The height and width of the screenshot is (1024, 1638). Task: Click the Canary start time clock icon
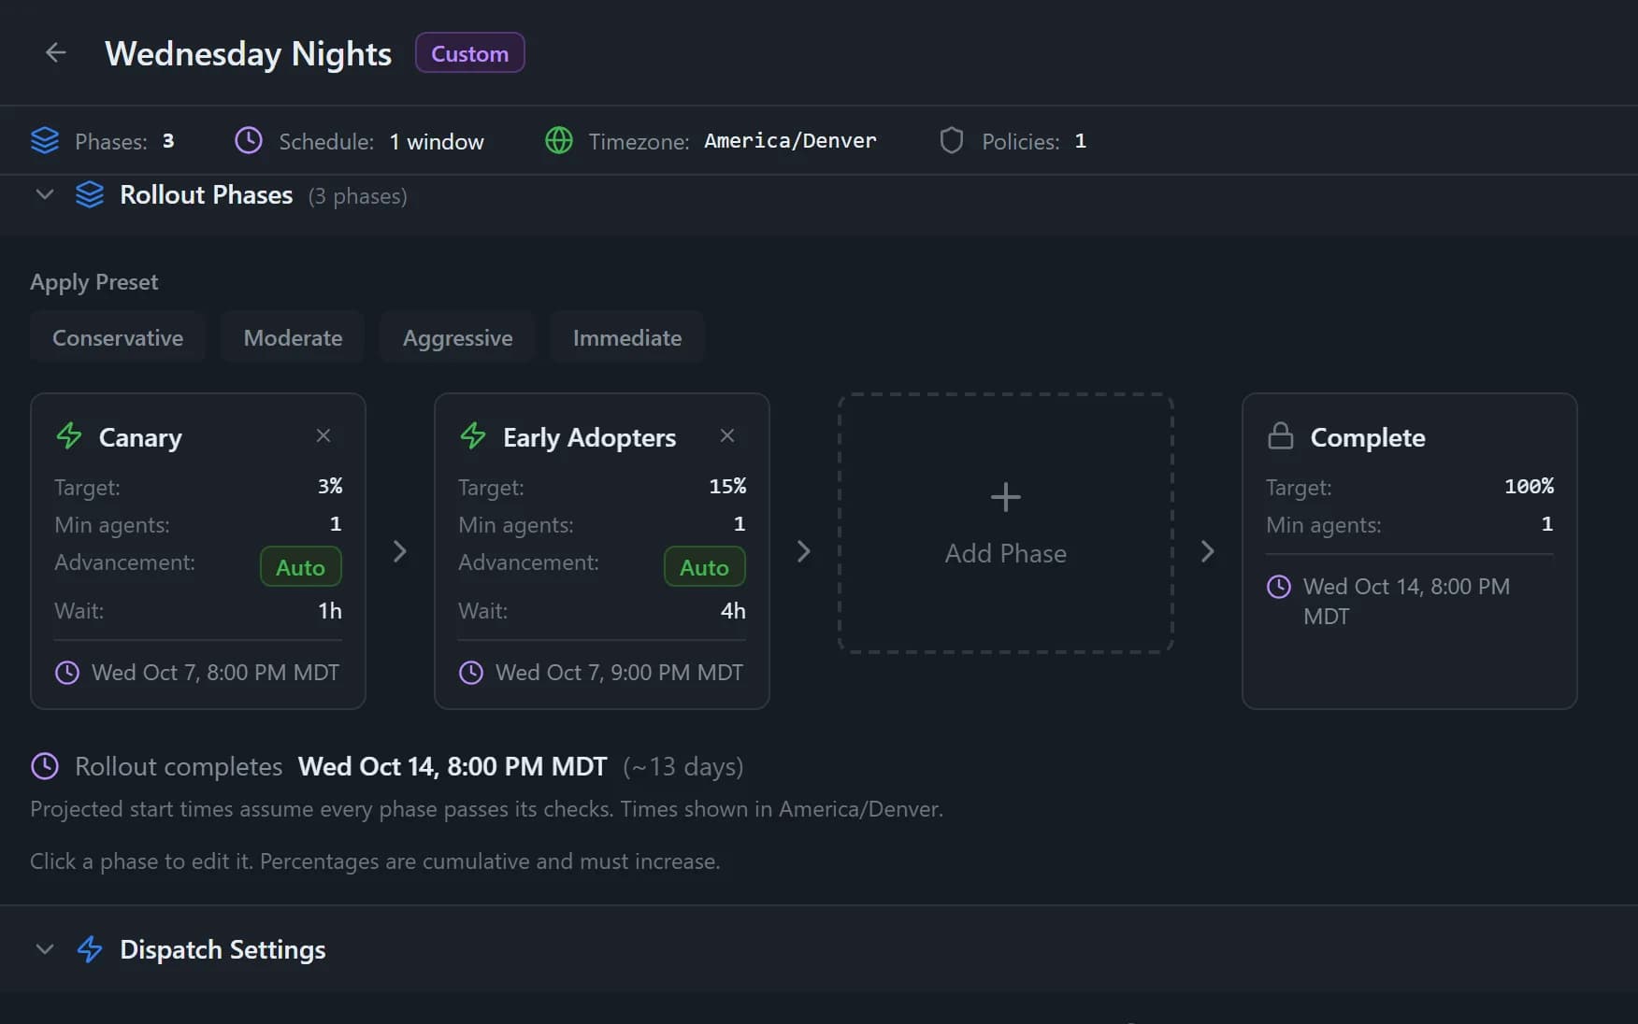click(67, 673)
